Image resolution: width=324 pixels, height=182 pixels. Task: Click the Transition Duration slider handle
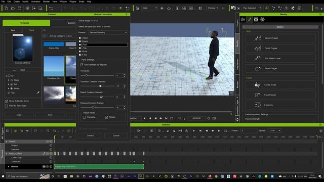pyautogui.click(x=100, y=86)
